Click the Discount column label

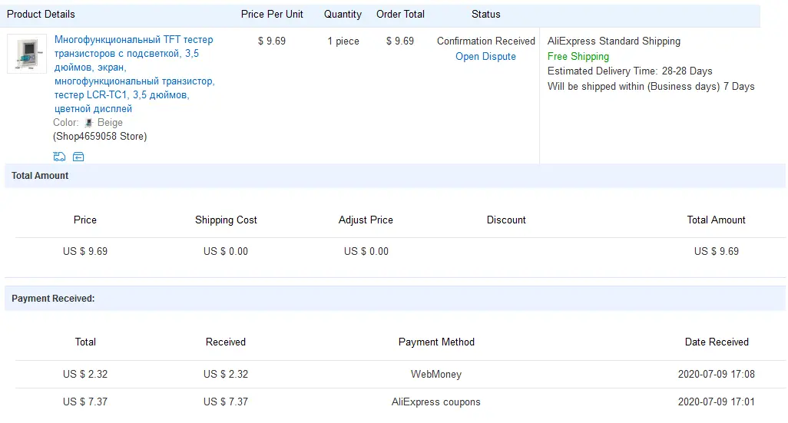click(x=506, y=220)
